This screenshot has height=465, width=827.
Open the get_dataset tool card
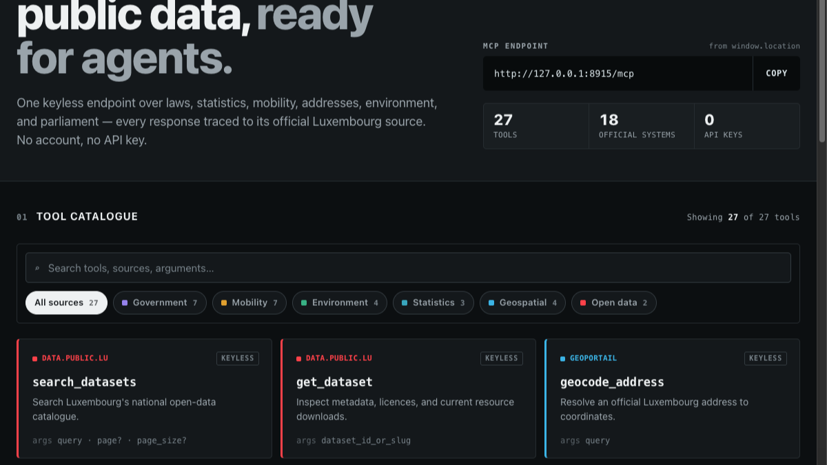(x=409, y=398)
